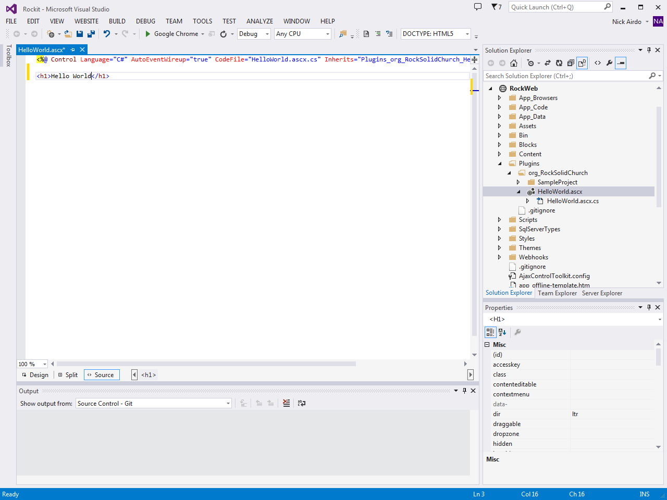Click Clear All output icon
The image size is (667, 500).
point(287,403)
